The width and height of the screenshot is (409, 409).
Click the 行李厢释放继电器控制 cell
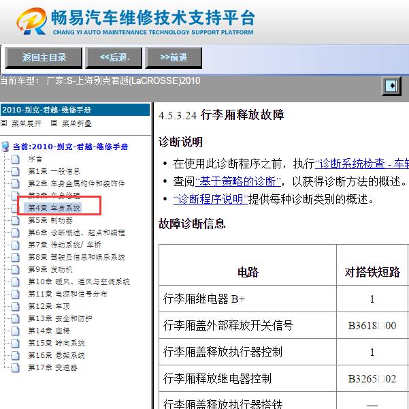(248, 378)
